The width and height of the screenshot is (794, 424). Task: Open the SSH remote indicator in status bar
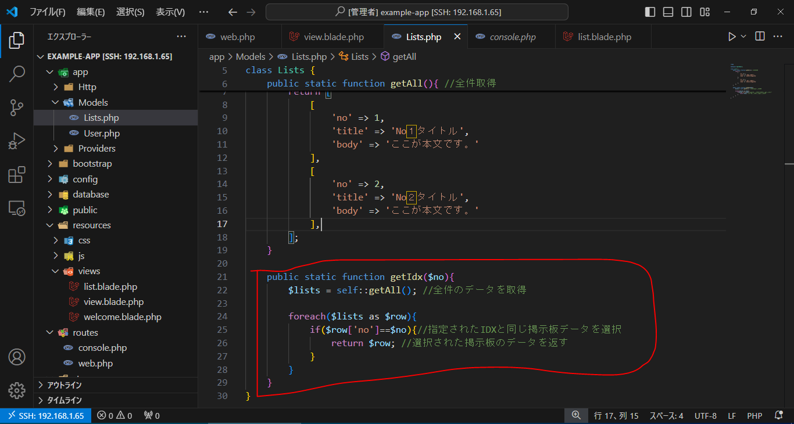pyautogui.click(x=46, y=416)
